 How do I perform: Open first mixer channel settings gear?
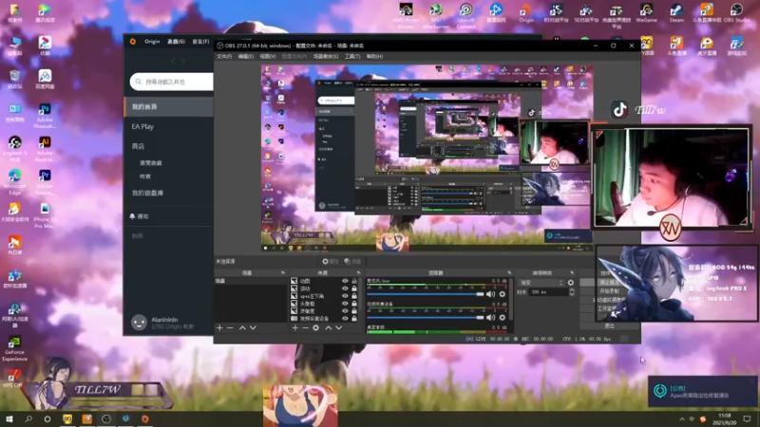503,294
